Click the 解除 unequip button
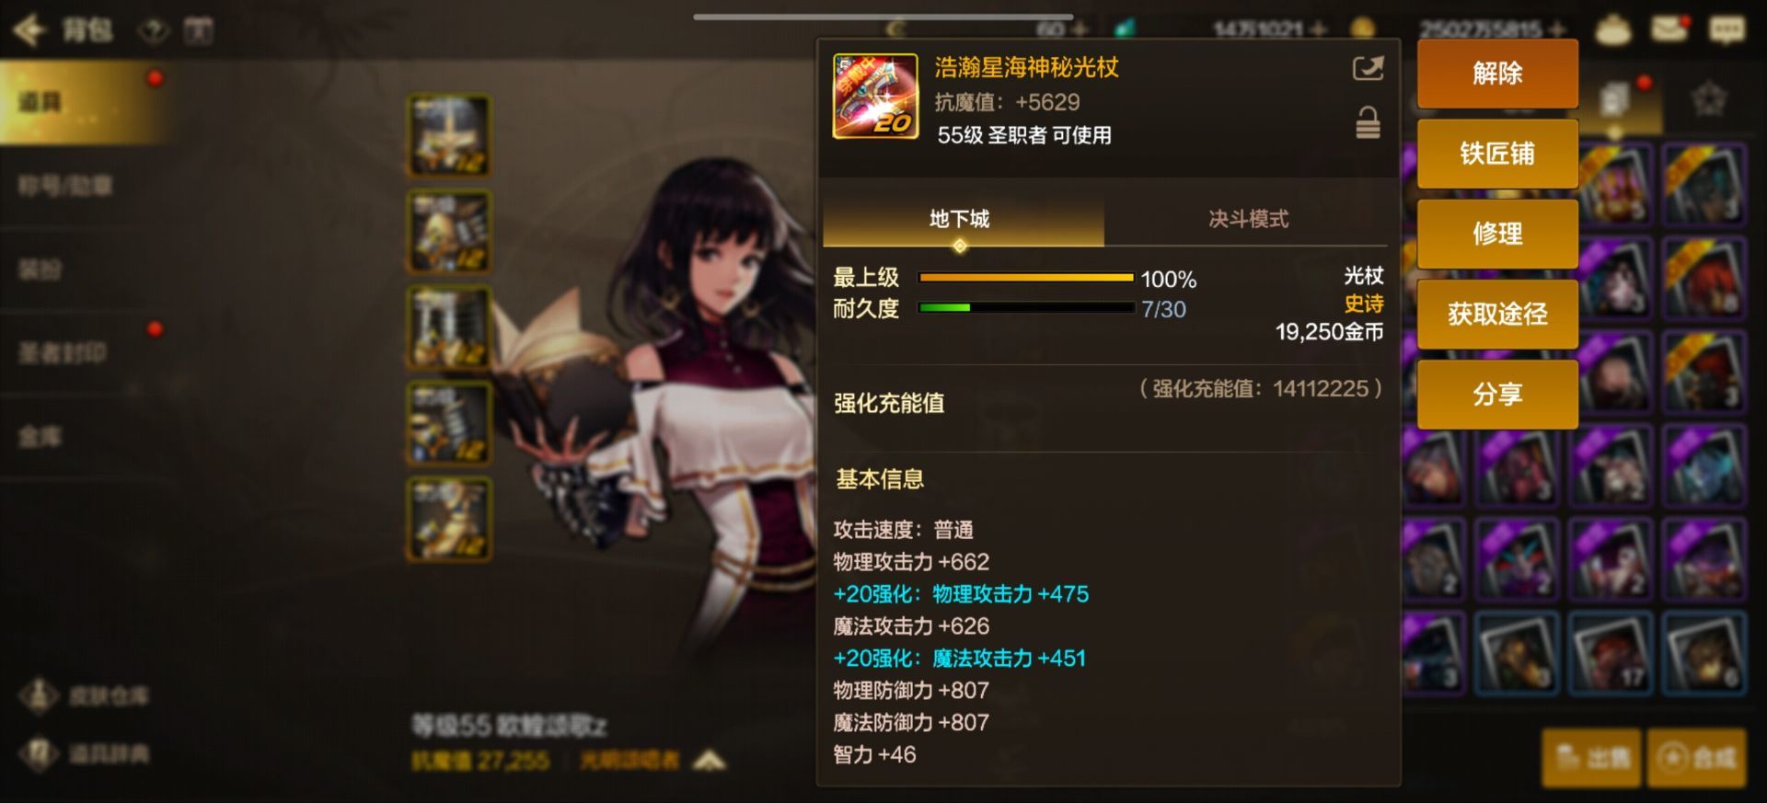Screen dimensions: 1767x803 point(1497,74)
